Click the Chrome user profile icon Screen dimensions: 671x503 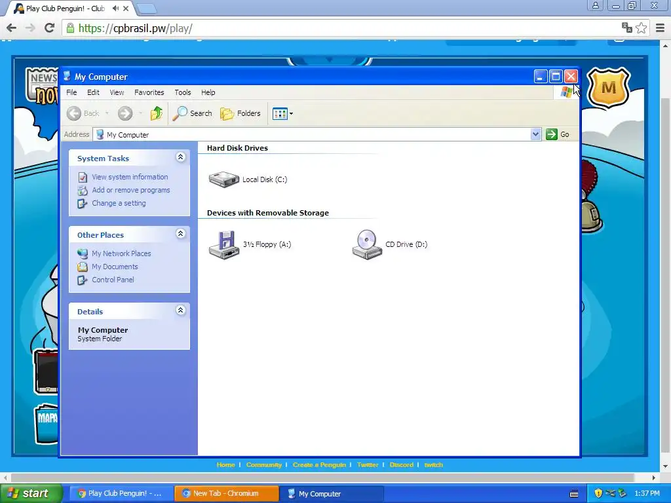coord(595,5)
